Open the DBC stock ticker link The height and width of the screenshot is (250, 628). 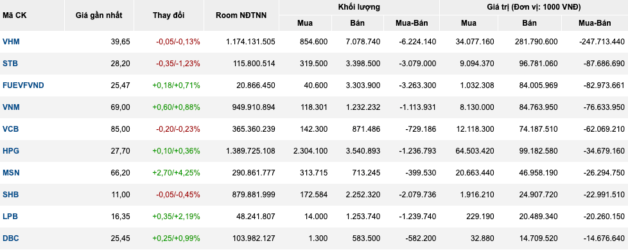click(x=10, y=238)
